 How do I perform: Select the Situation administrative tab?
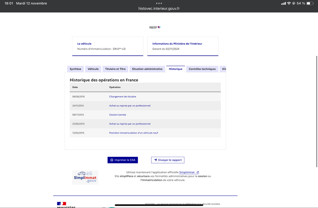coord(147,69)
